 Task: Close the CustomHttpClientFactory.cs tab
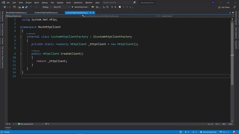tap(93, 13)
